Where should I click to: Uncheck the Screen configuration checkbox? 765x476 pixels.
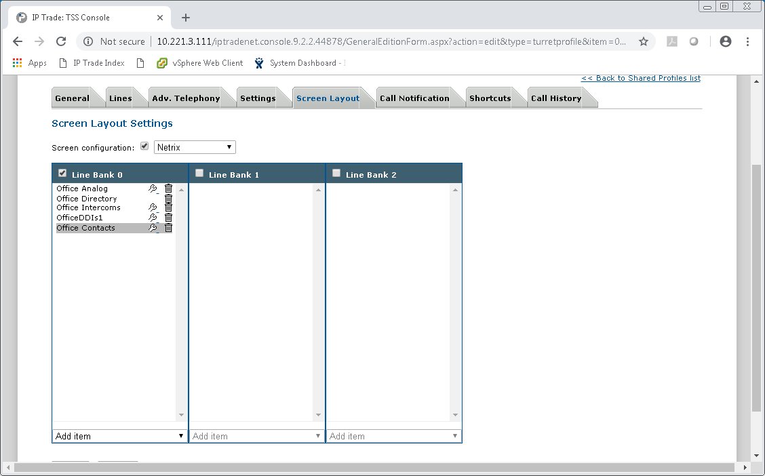tap(144, 145)
